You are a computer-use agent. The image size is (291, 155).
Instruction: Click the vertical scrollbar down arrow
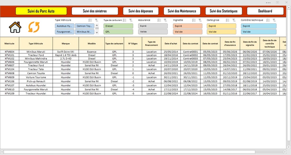289,147
